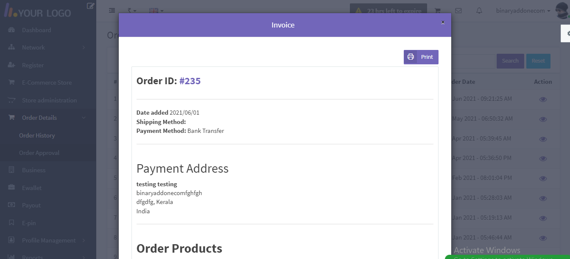Click the Payment Address heading
The image size is (570, 259).
tap(182, 168)
